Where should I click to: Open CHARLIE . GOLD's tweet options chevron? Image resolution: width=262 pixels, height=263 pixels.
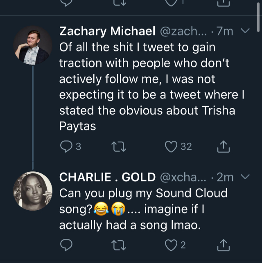pyautogui.click(x=245, y=176)
